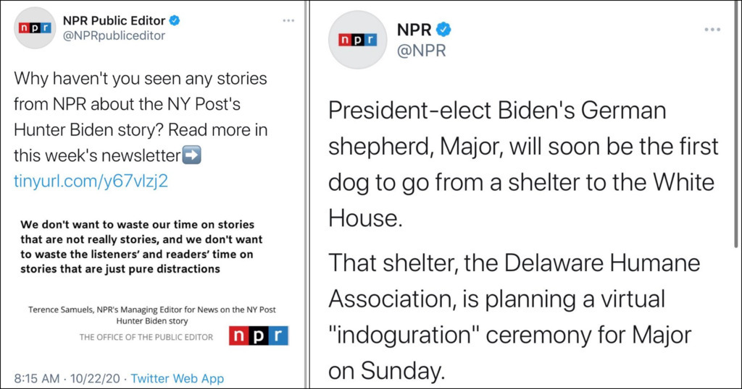This screenshot has height=389, width=742.
Task: Click the NPR logo in the quote image
Action: click(x=259, y=335)
